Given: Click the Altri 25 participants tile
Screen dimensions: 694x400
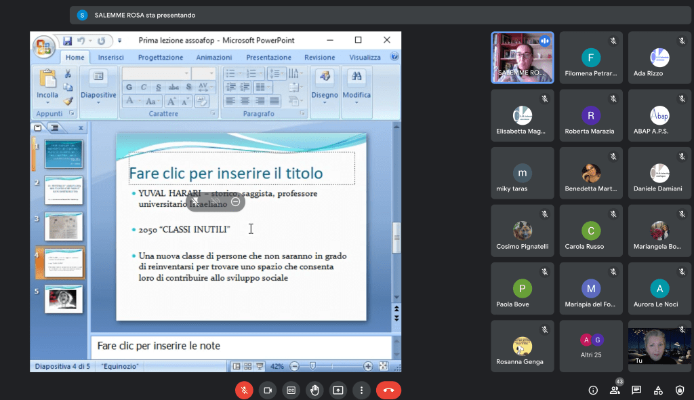Looking at the screenshot, I should click(590, 346).
